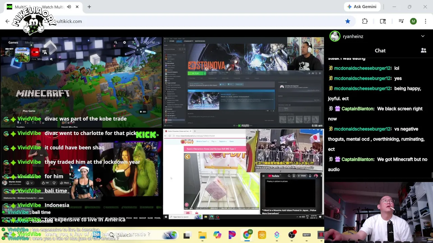Open the diamond-shaped app on taskbar

(x=277, y=235)
